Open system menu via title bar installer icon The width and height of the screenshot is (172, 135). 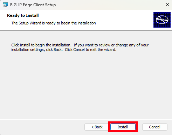(x=5, y=5)
